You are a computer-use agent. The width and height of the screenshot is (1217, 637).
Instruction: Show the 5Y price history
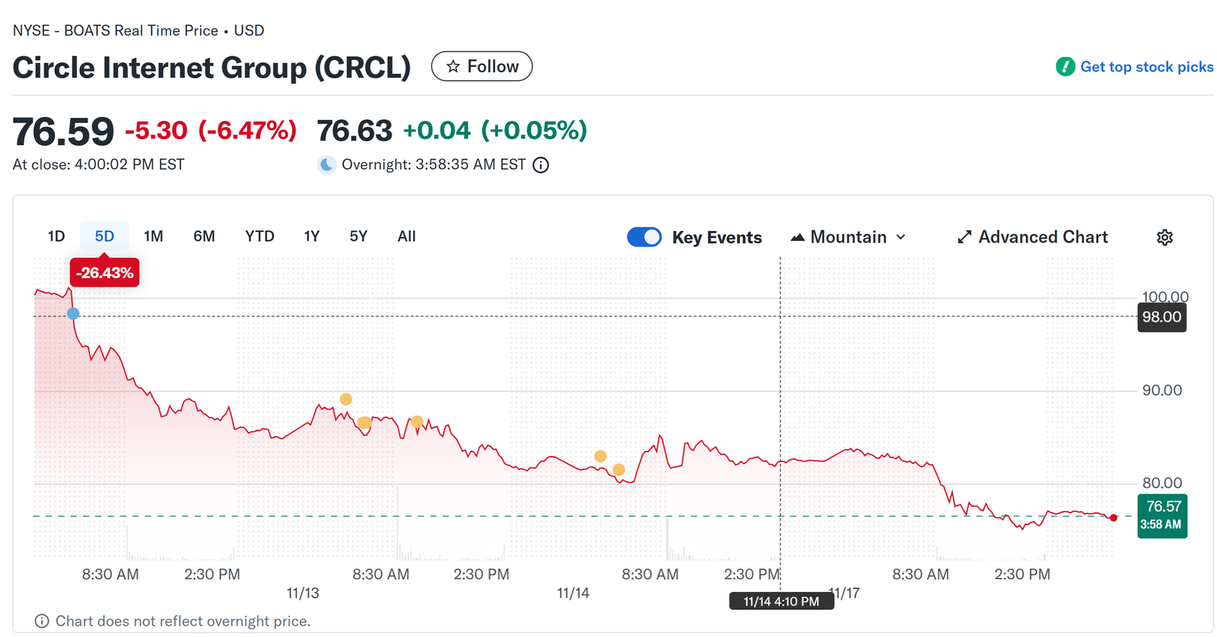click(358, 236)
